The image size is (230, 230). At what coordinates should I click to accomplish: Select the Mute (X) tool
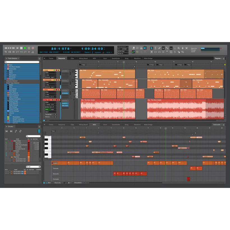[x=187, y=48]
